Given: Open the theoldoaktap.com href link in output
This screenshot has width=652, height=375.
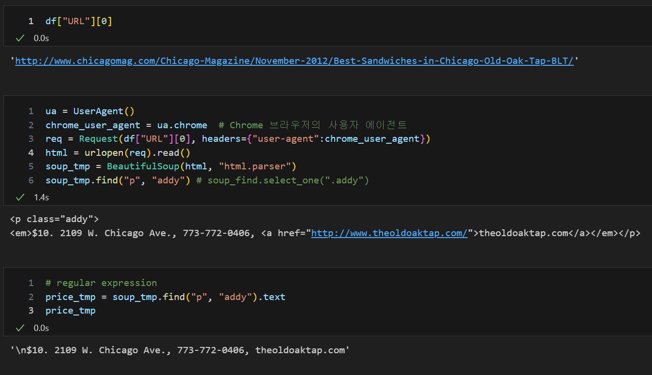Looking at the screenshot, I should 389,233.
